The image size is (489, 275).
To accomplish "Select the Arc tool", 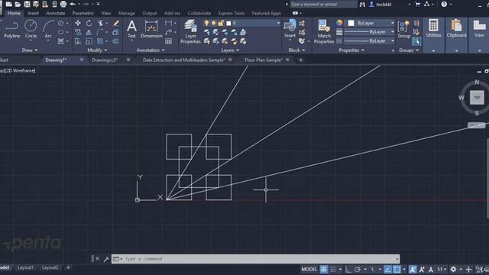I will [48, 29].
